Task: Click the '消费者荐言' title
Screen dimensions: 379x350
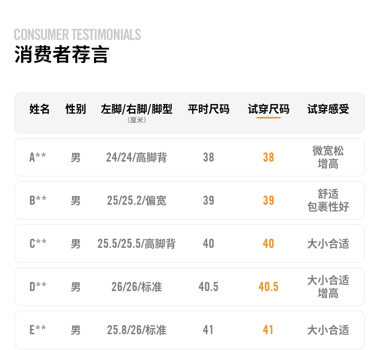Action: pos(62,54)
